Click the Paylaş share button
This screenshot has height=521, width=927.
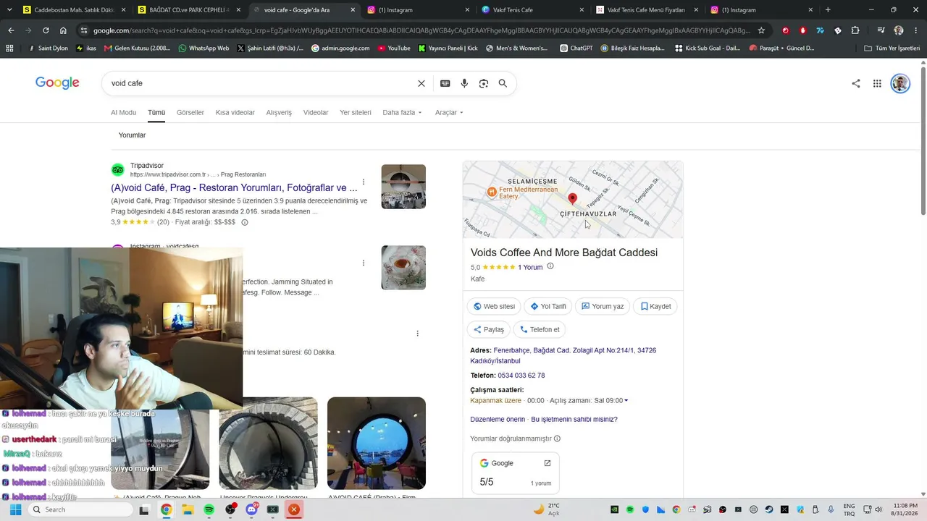(x=489, y=330)
